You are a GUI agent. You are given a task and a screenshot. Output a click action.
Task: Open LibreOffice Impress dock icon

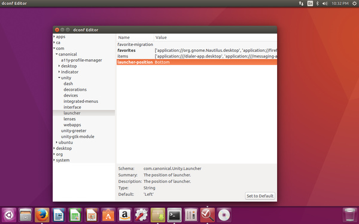(92, 215)
